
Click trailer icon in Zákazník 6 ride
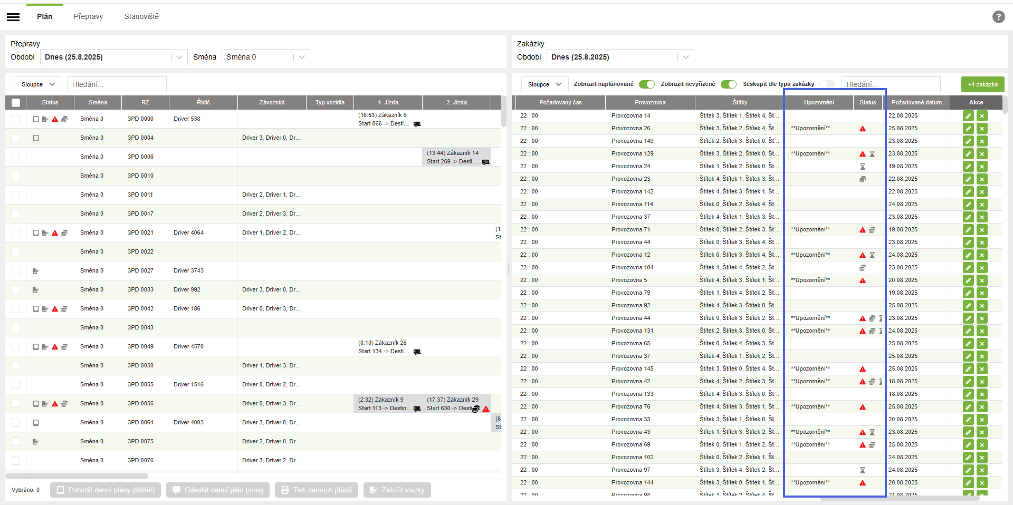(417, 124)
